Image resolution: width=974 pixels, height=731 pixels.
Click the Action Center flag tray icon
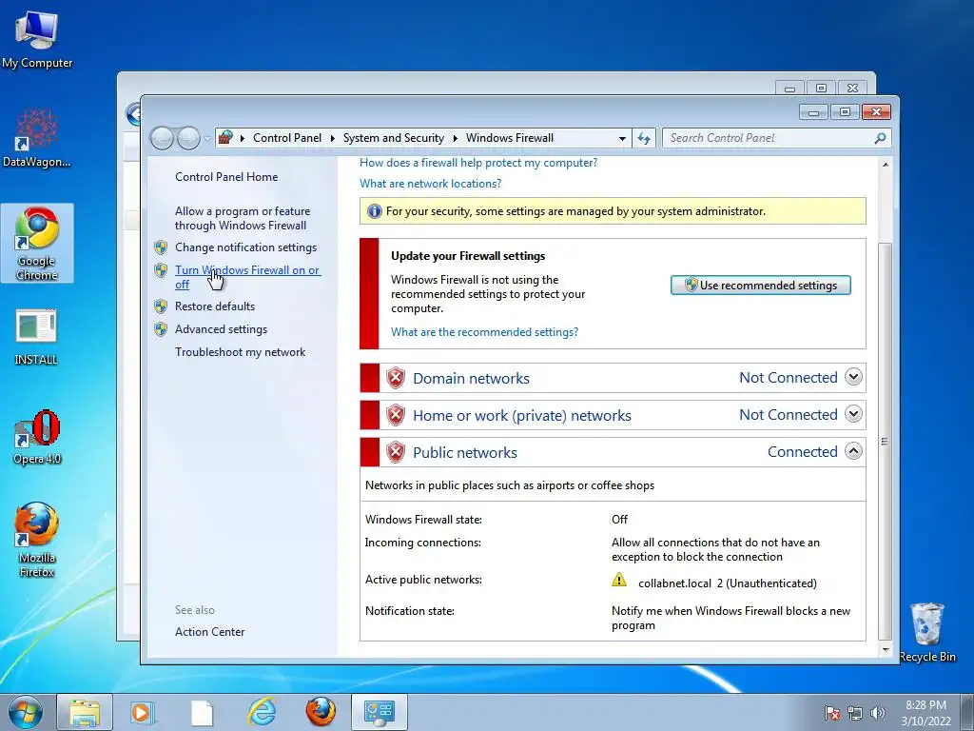pos(832,713)
